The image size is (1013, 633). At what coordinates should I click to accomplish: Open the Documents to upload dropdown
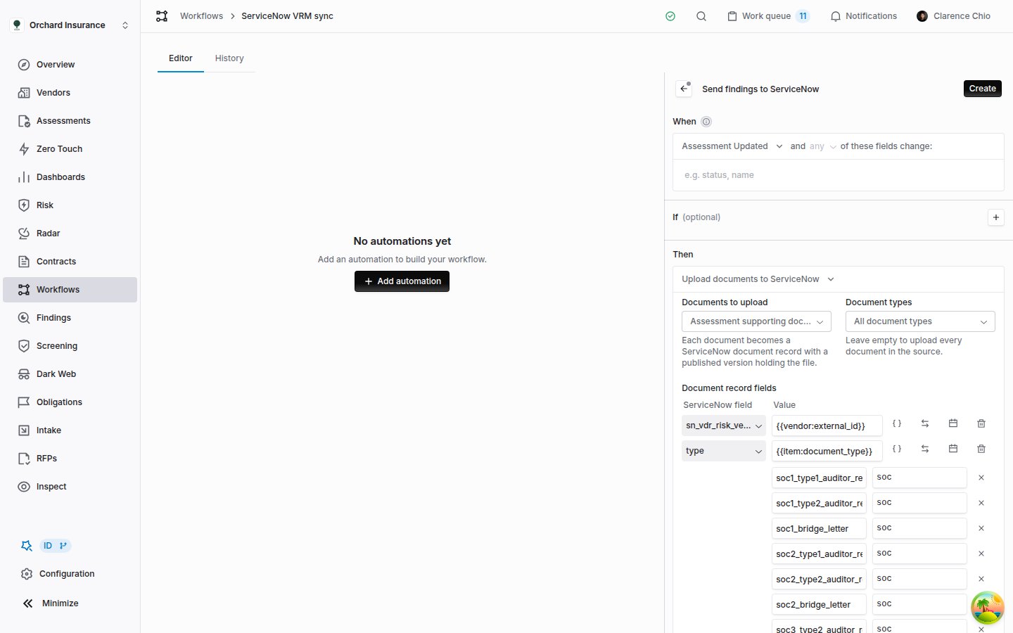tap(756, 321)
